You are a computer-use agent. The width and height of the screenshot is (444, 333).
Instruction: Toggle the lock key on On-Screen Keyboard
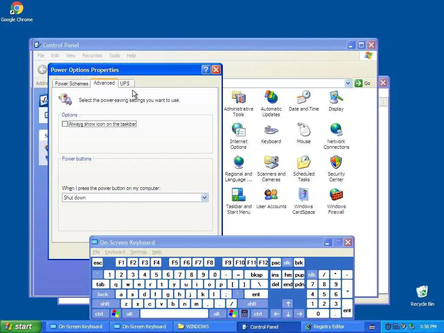pos(103,294)
